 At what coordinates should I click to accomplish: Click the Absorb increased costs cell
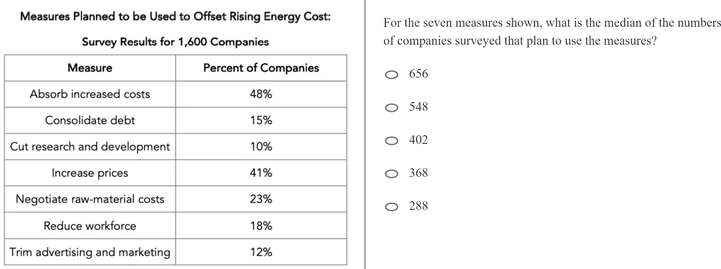(90, 94)
